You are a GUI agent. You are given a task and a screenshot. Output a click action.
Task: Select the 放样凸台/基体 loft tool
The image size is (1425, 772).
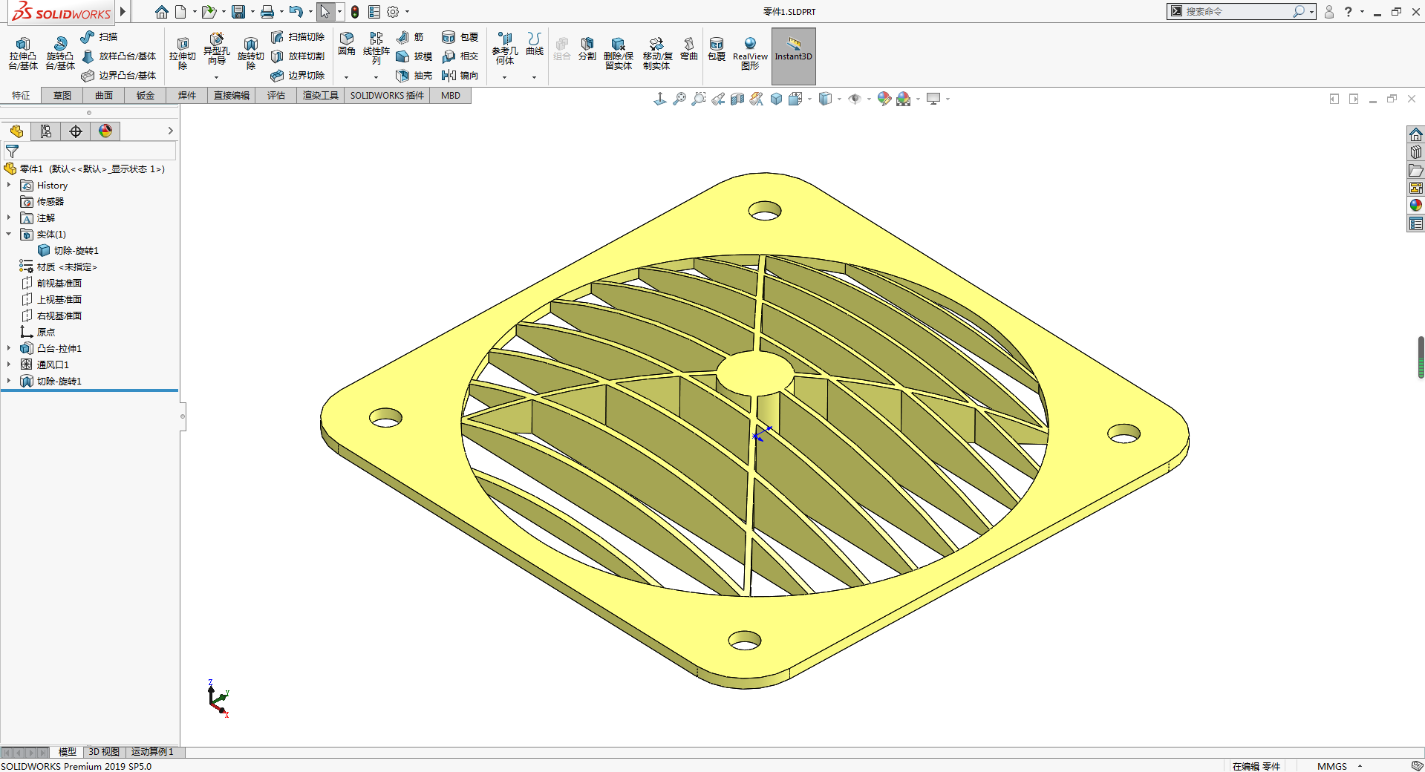(119, 56)
